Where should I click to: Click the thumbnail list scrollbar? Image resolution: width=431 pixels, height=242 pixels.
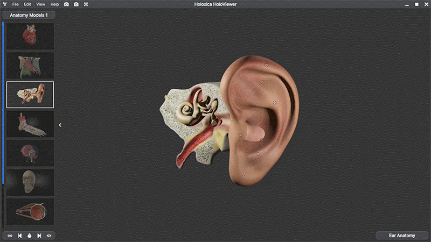(x=3, y=103)
